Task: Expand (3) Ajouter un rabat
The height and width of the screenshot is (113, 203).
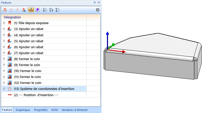Action: click(4, 29)
